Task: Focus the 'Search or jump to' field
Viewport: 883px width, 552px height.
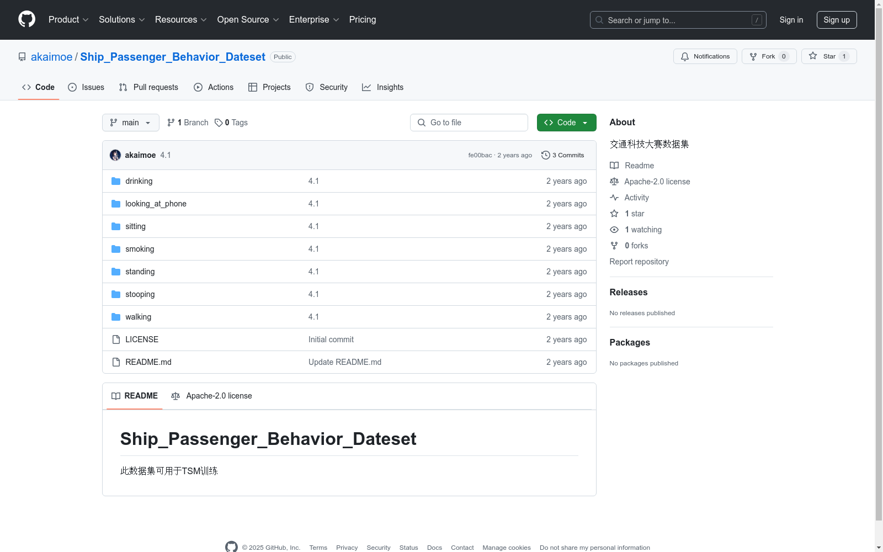Action: (x=678, y=20)
